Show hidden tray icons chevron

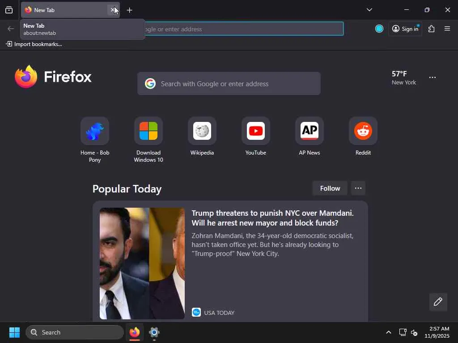(389, 332)
